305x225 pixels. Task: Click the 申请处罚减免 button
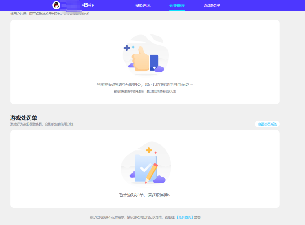click(x=267, y=124)
